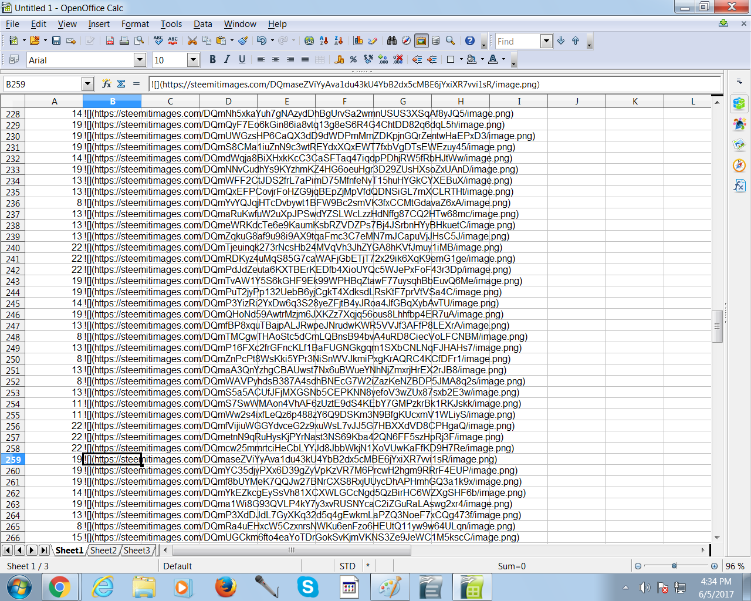This screenshot has width=751, height=601.
Task: Sort Ascending A to Z
Action: point(324,40)
